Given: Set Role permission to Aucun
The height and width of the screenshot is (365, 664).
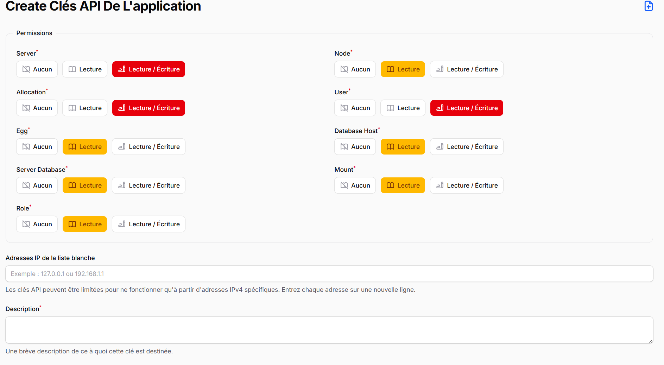Looking at the screenshot, I should pyautogui.click(x=37, y=224).
